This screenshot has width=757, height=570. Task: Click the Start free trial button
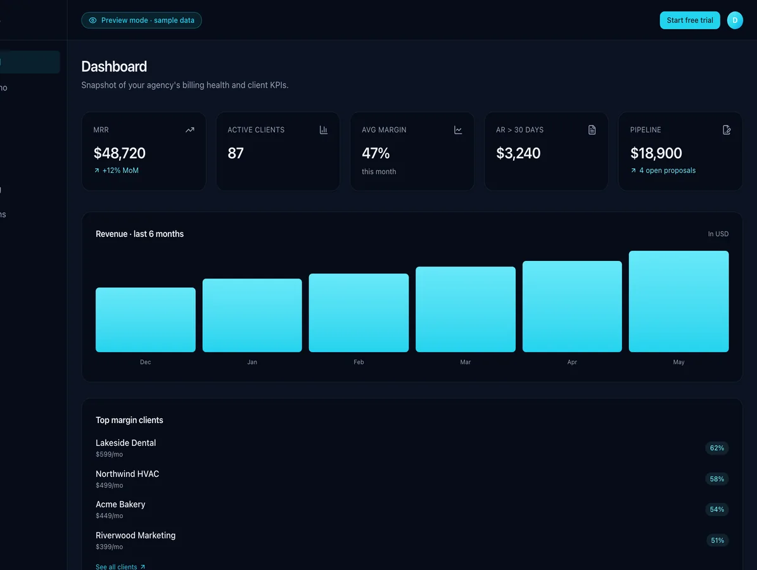[x=689, y=20]
